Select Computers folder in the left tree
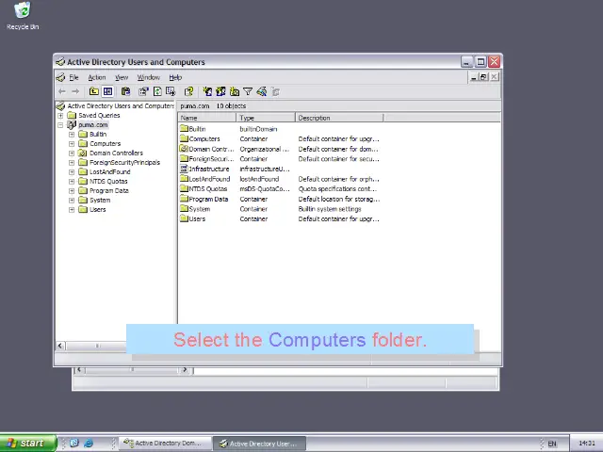Viewport: 603px width, 452px height. pyautogui.click(x=105, y=144)
